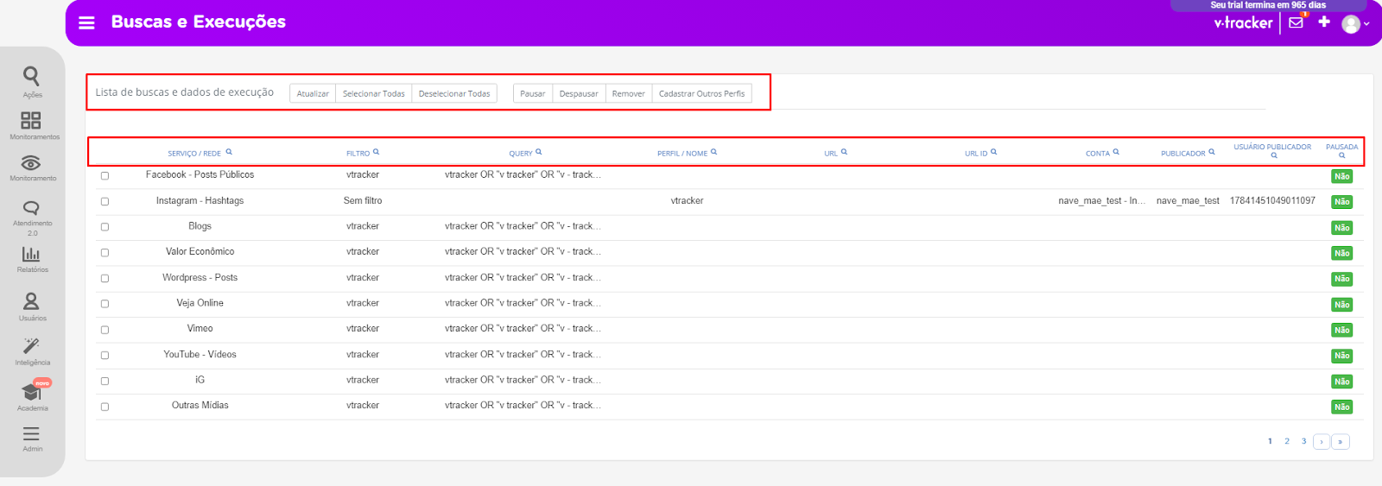Click the 'vtracker' perfil cell in Instagram row

[x=688, y=200]
